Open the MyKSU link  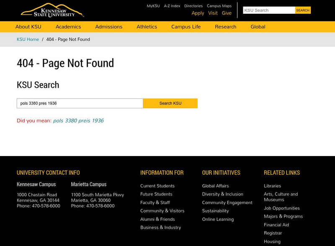[x=153, y=6]
